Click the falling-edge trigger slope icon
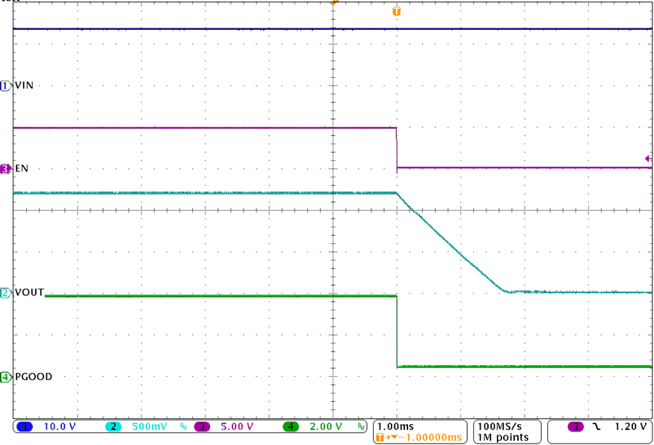Screen dimensions: 654x445 pyautogui.click(x=596, y=426)
